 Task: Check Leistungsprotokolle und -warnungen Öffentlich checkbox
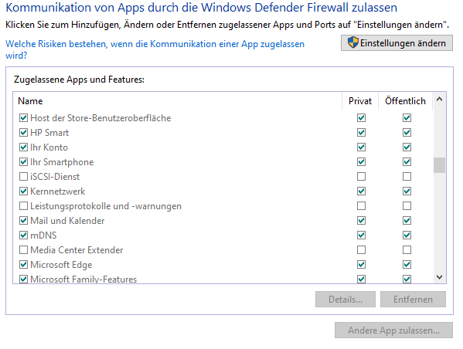pyautogui.click(x=407, y=205)
